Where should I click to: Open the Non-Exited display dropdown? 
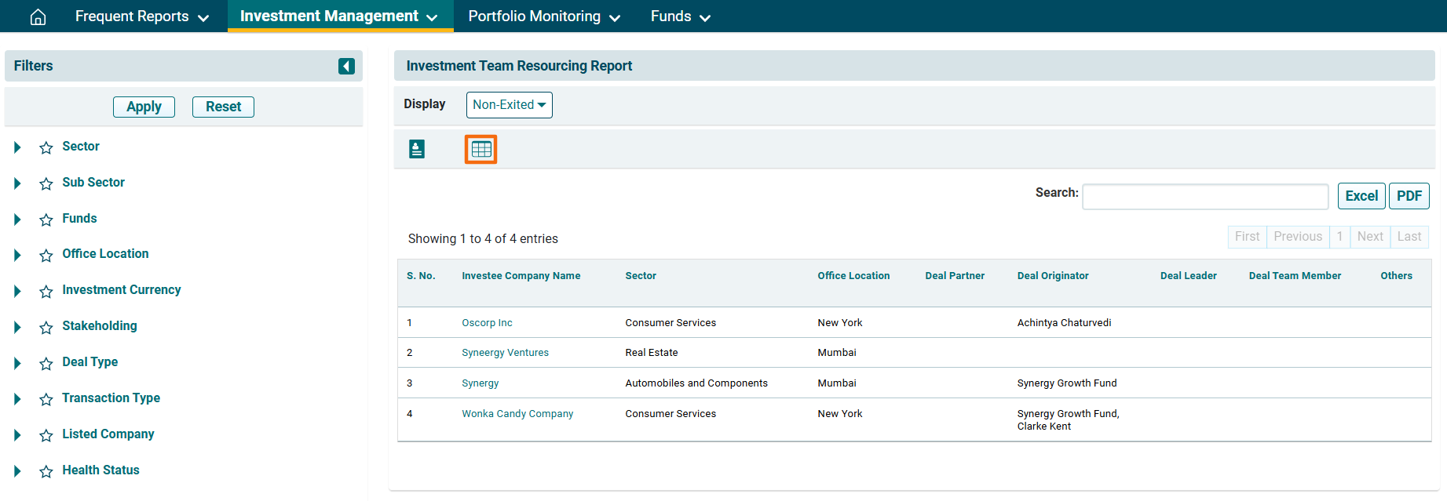coord(509,105)
